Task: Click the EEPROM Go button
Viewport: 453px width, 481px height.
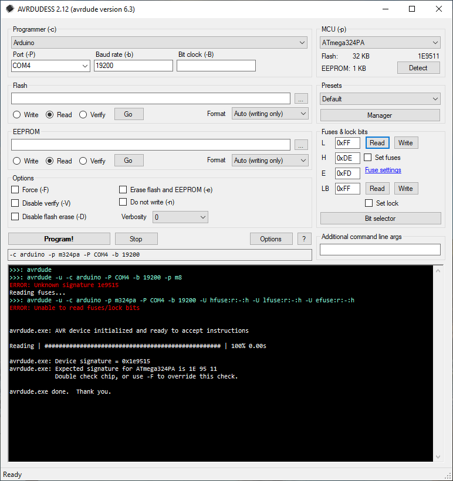Action: pos(129,161)
